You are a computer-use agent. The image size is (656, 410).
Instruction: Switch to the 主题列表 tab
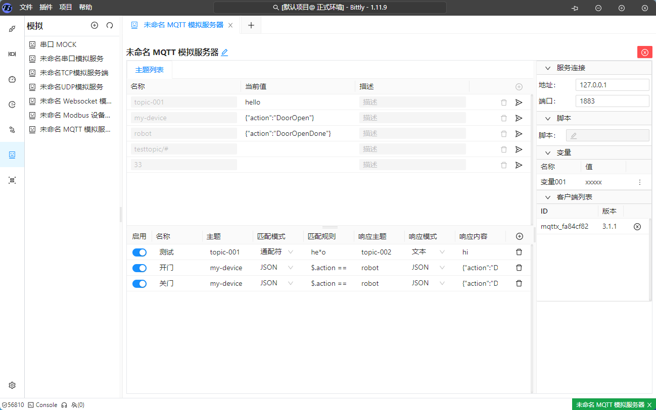click(x=149, y=70)
